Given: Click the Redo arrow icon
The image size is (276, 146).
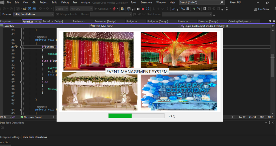Looking at the screenshot, I should (48, 9).
